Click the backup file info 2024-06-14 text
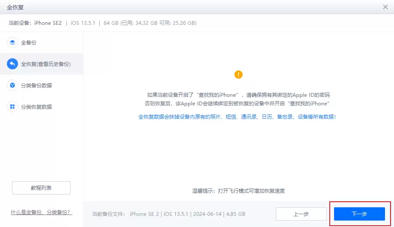 pos(207,214)
